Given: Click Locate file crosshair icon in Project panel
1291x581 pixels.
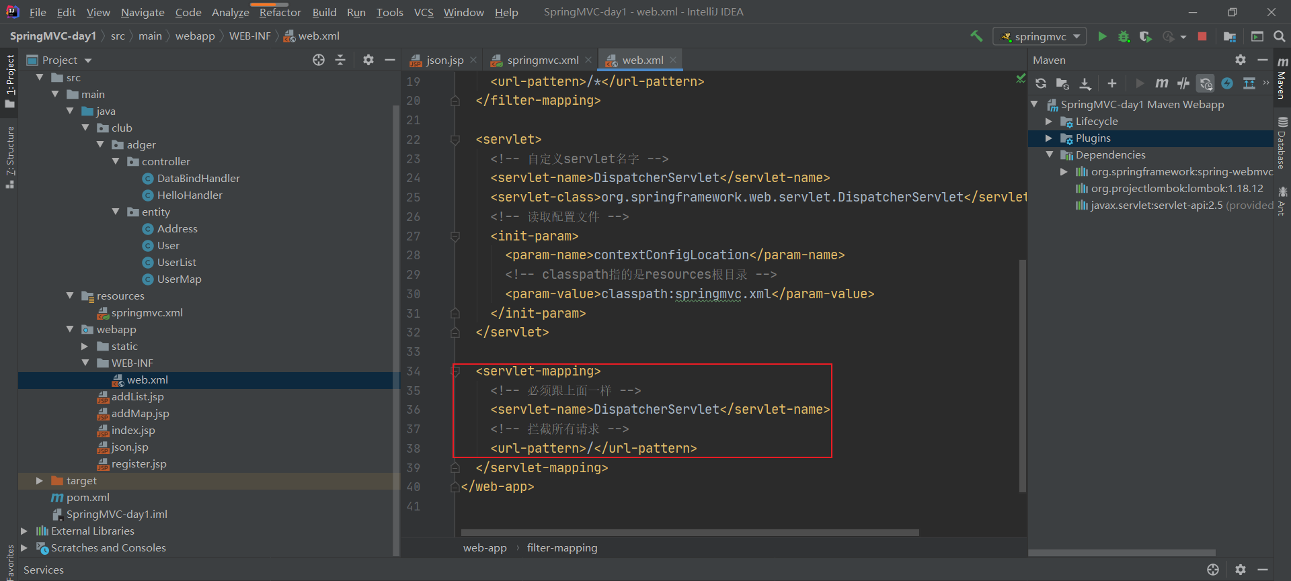Looking at the screenshot, I should [319, 60].
